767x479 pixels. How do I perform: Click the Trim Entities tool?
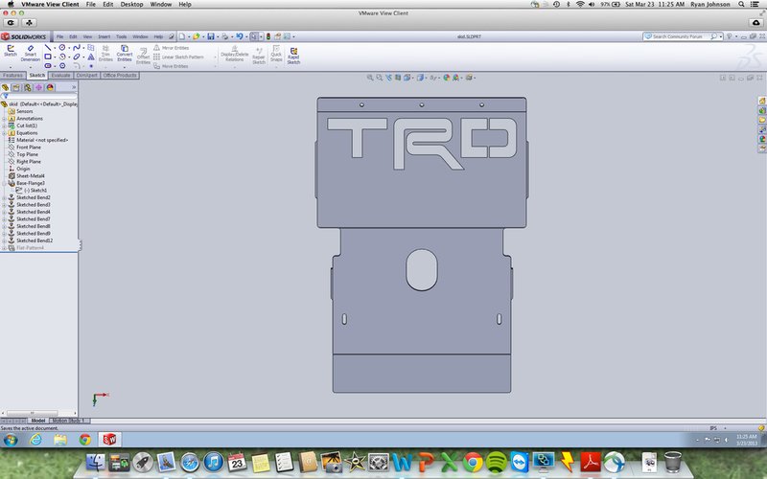pyautogui.click(x=105, y=54)
